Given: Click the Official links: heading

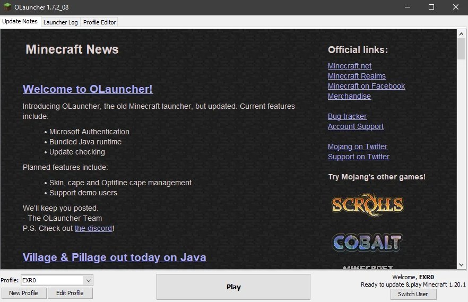Looking at the screenshot, I should tap(358, 49).
